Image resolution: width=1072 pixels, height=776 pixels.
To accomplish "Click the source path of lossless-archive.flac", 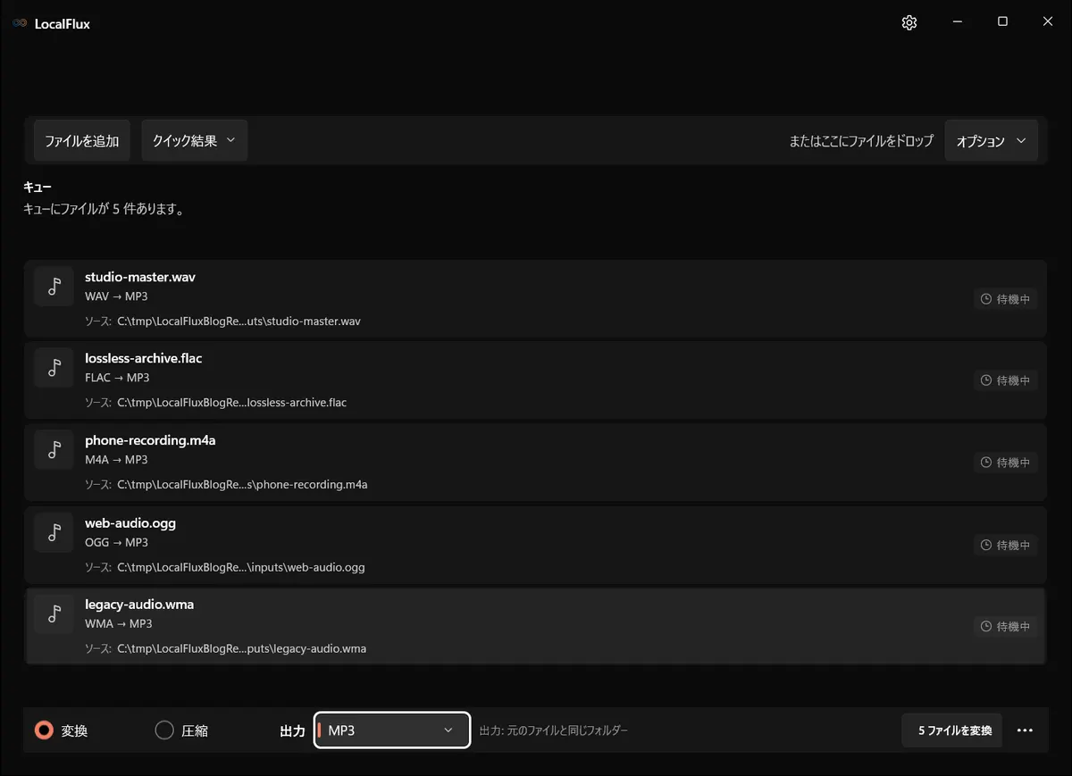I will coord(231,403).
